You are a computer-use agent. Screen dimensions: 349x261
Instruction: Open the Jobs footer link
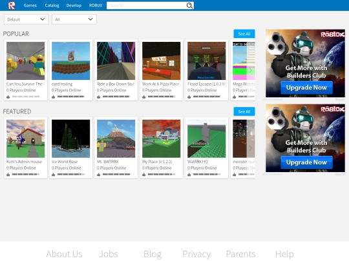(109, 254)
